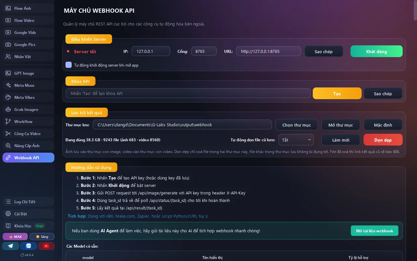The height and width of the screenshot is (261, 417).
Task: Click the Khởi động server button
Action: (377, 52)
